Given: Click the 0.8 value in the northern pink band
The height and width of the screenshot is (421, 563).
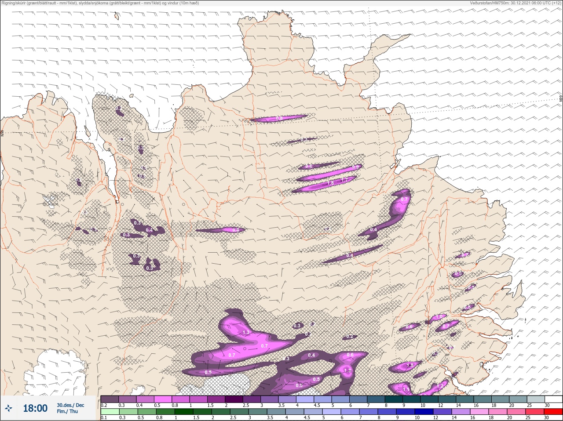Looking at the screenshot, I should (x=279, y=118).
